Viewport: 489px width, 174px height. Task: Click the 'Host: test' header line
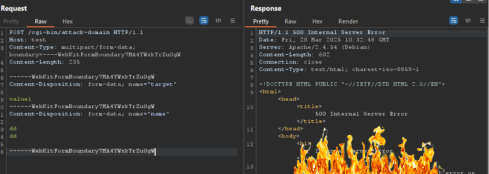pyautogui.click(x=27, y=40)
